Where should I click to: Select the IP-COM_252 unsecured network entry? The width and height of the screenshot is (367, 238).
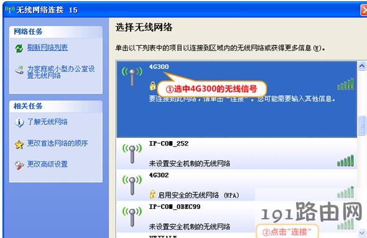coord(237,153)
